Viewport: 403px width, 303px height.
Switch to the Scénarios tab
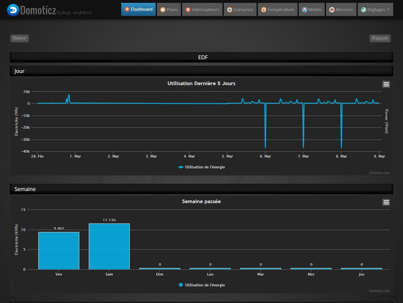(240, 9)
